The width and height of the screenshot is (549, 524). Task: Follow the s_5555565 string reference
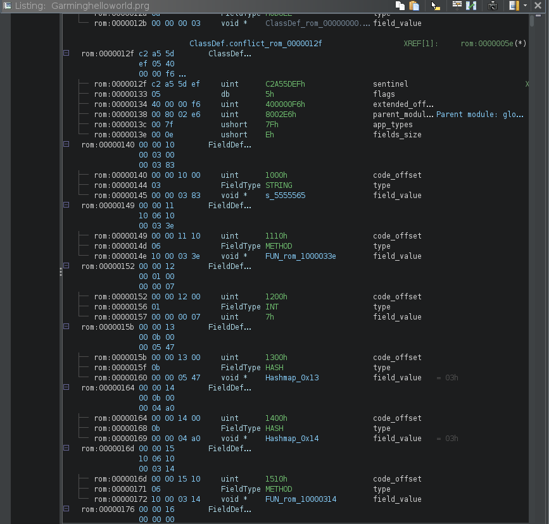[x=285, y=196]
